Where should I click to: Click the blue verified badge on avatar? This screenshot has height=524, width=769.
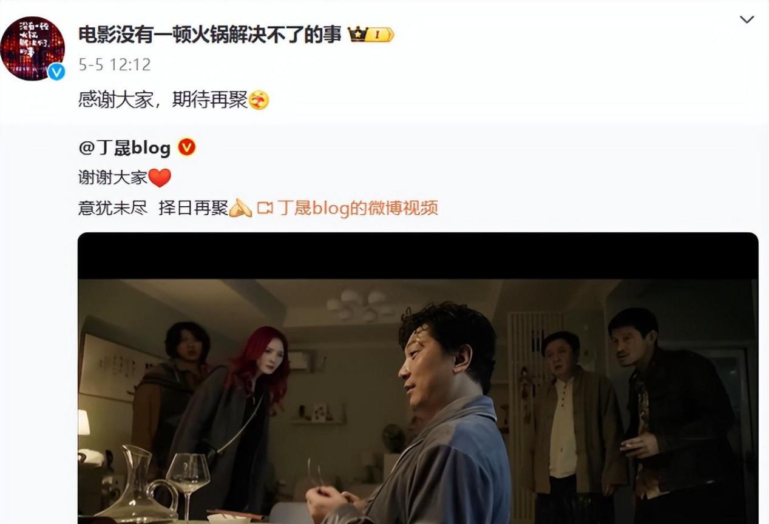click(x=56, y=72)
